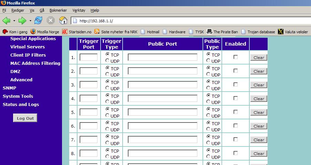
Task: Open Client IP Filters page
Action: 28,55
